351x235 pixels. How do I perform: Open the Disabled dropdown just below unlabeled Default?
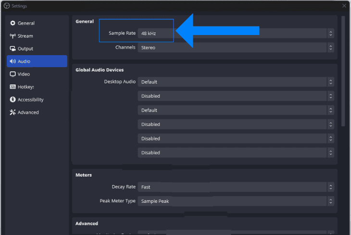click(x=236, y=124)
